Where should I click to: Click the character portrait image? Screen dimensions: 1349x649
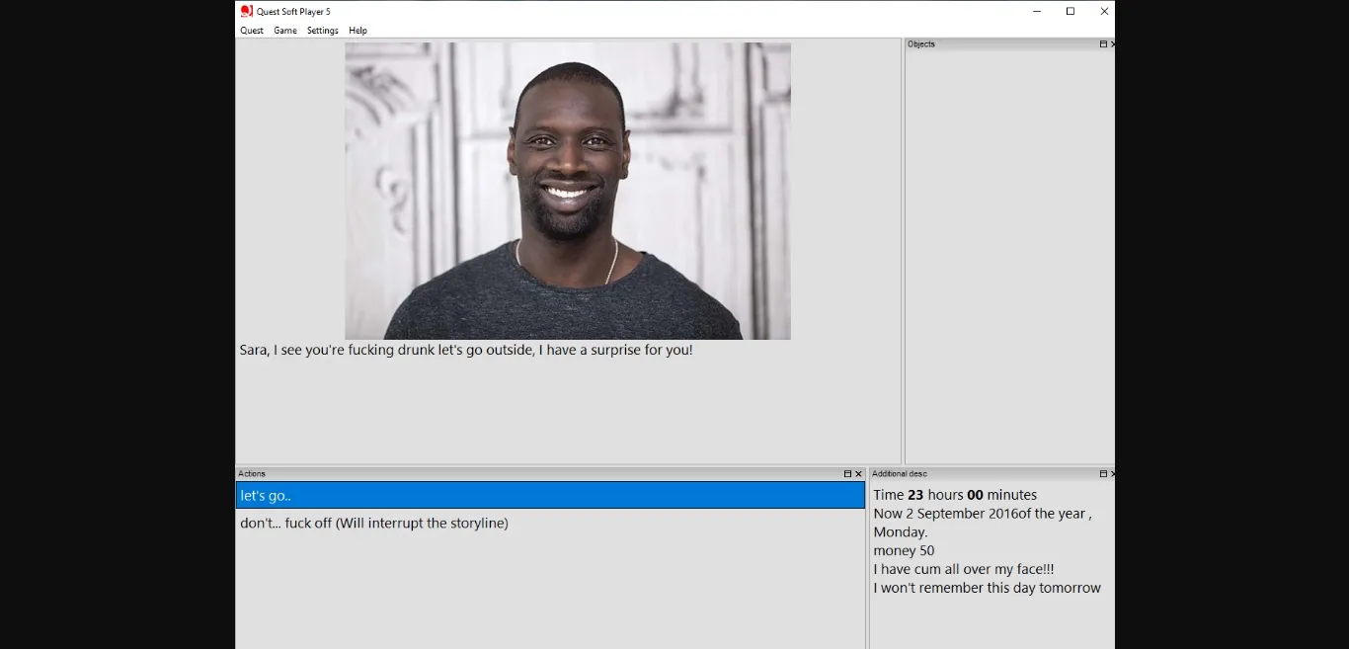[568, 191]
